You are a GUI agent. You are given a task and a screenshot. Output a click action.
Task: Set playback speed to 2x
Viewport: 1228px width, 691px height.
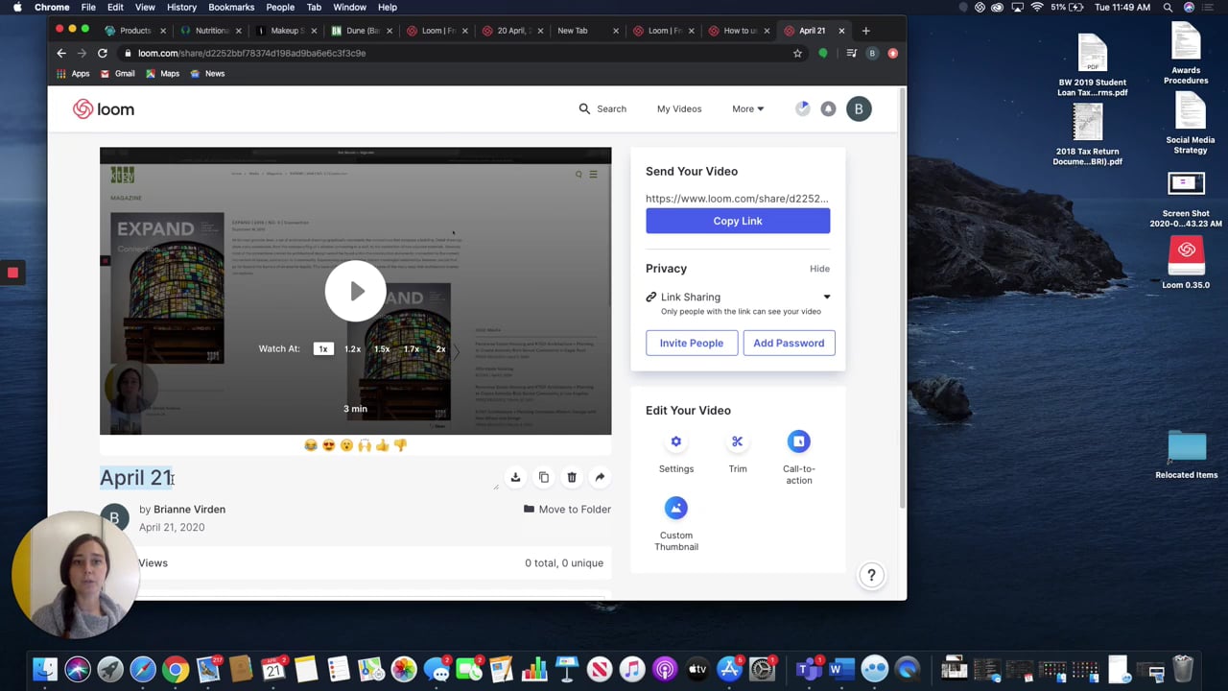point(440,349)
